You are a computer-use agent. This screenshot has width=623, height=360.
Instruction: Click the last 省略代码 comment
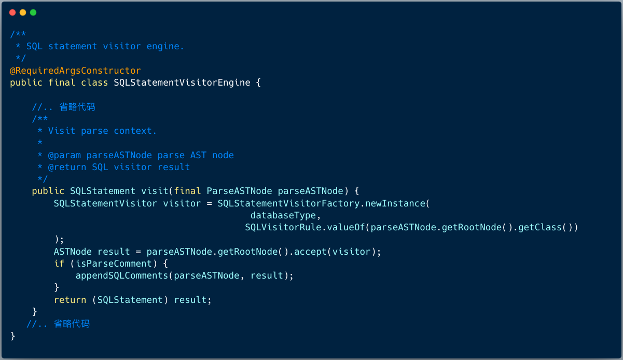tap(72, 324)
